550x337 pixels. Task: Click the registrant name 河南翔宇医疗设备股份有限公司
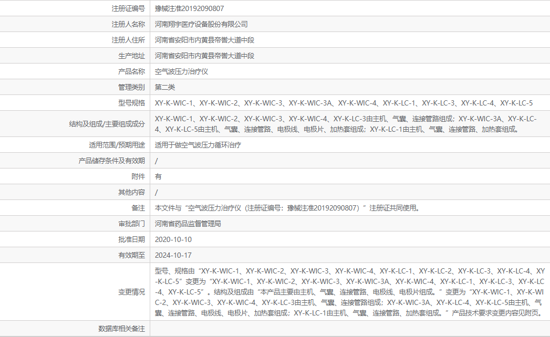pos(201,24)
